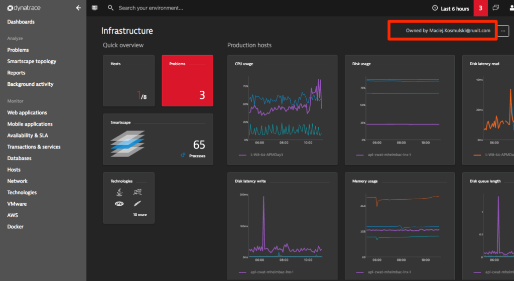514x281 pixels.
Task: Click the red problems count 3 badge
Action: click(x=480, y=8)
